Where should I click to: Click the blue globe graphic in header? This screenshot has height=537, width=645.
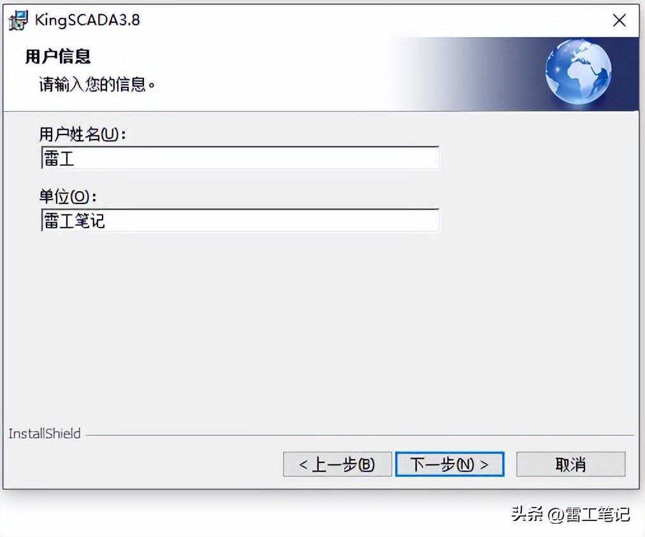pos(578,71)
